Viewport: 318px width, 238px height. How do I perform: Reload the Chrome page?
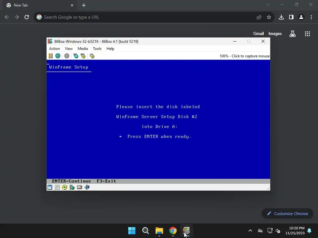point(27,17)
